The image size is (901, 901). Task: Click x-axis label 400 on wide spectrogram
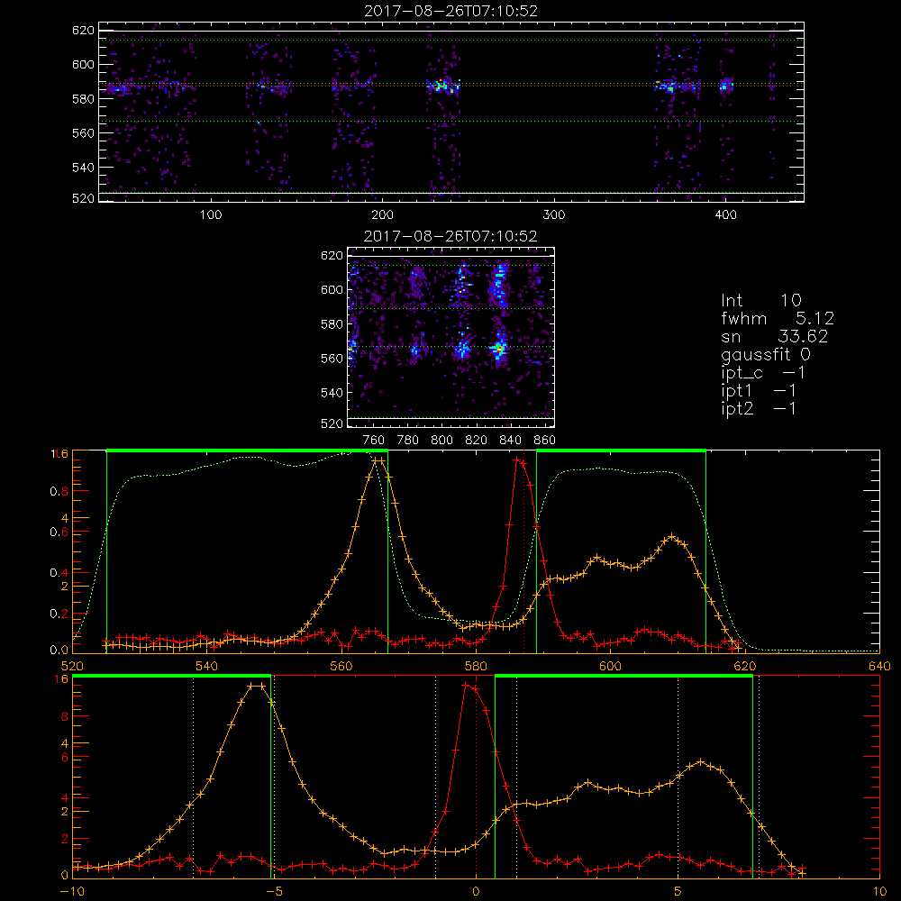[x=725, y=215]
